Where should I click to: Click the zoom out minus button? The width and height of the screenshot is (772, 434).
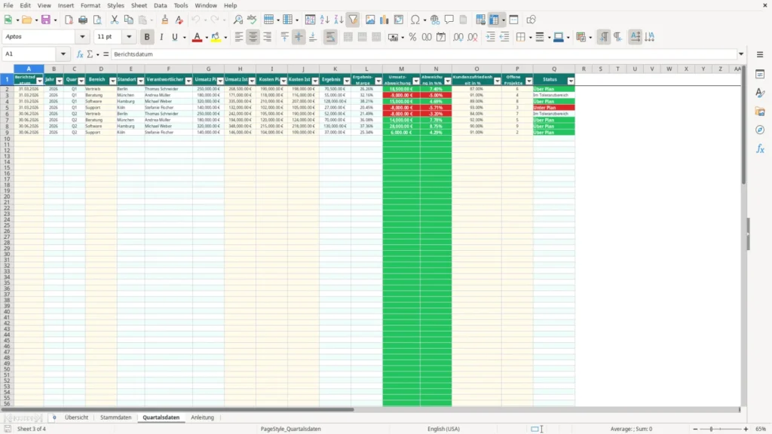pos(695,429)
